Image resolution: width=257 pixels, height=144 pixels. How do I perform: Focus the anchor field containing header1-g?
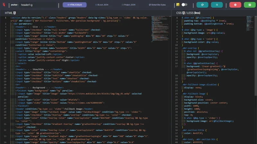38,5
